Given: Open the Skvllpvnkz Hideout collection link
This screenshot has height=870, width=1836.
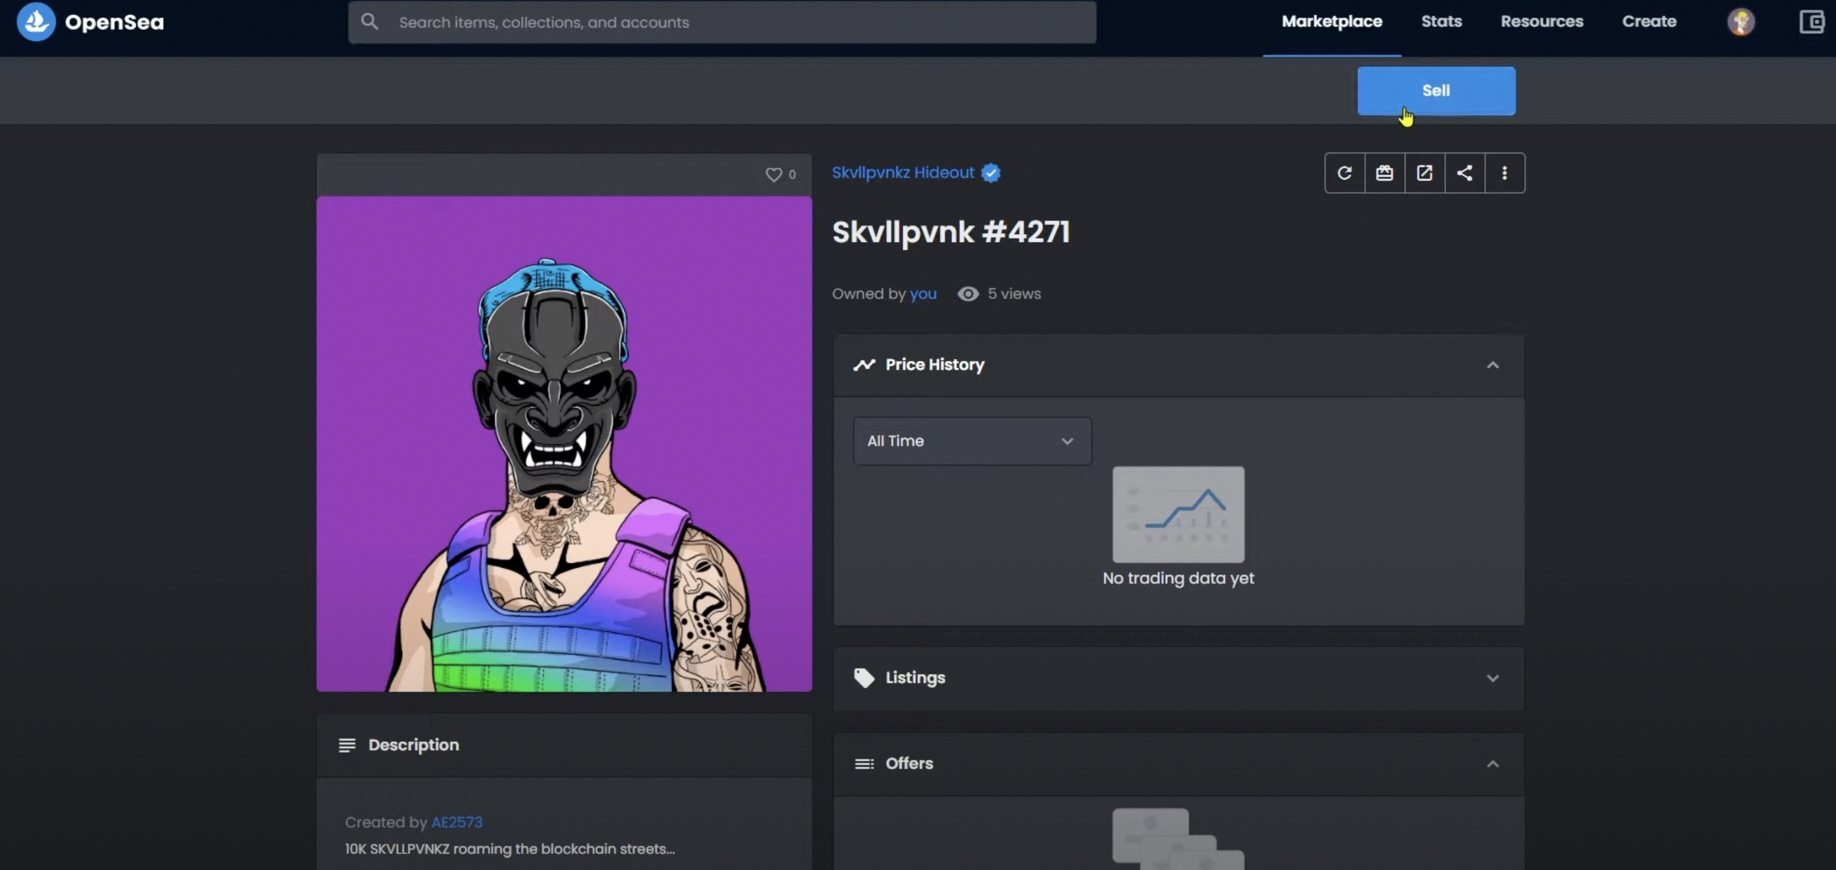Looking at the screenshot, I should 902,172.
